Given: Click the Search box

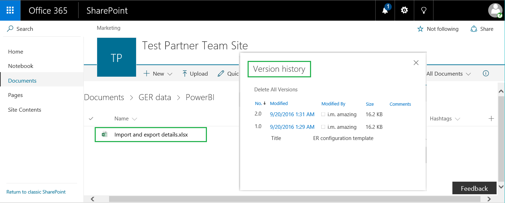Looking at the screenshot, I should [25, 29].
